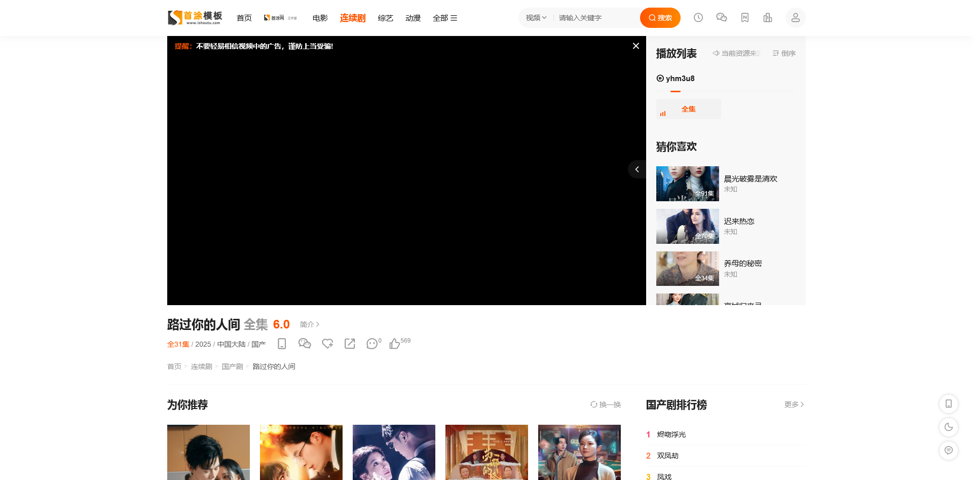Open the ranking chart icon in header
Screen dimensions: 973x480
768,18
